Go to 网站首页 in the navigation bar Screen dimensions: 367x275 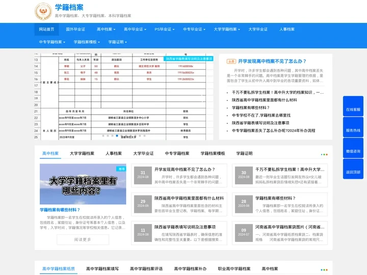(46, 29)
